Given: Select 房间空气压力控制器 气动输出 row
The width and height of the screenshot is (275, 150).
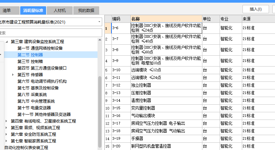Looking at the screenshot, I should 166,131.
